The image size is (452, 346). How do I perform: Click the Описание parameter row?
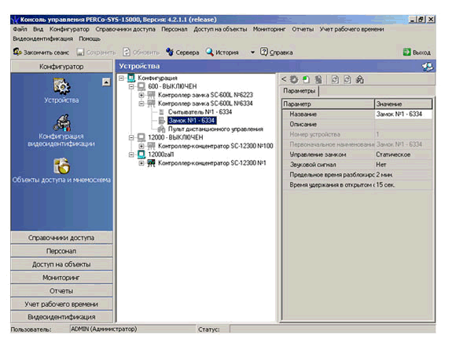coord(357,124)
